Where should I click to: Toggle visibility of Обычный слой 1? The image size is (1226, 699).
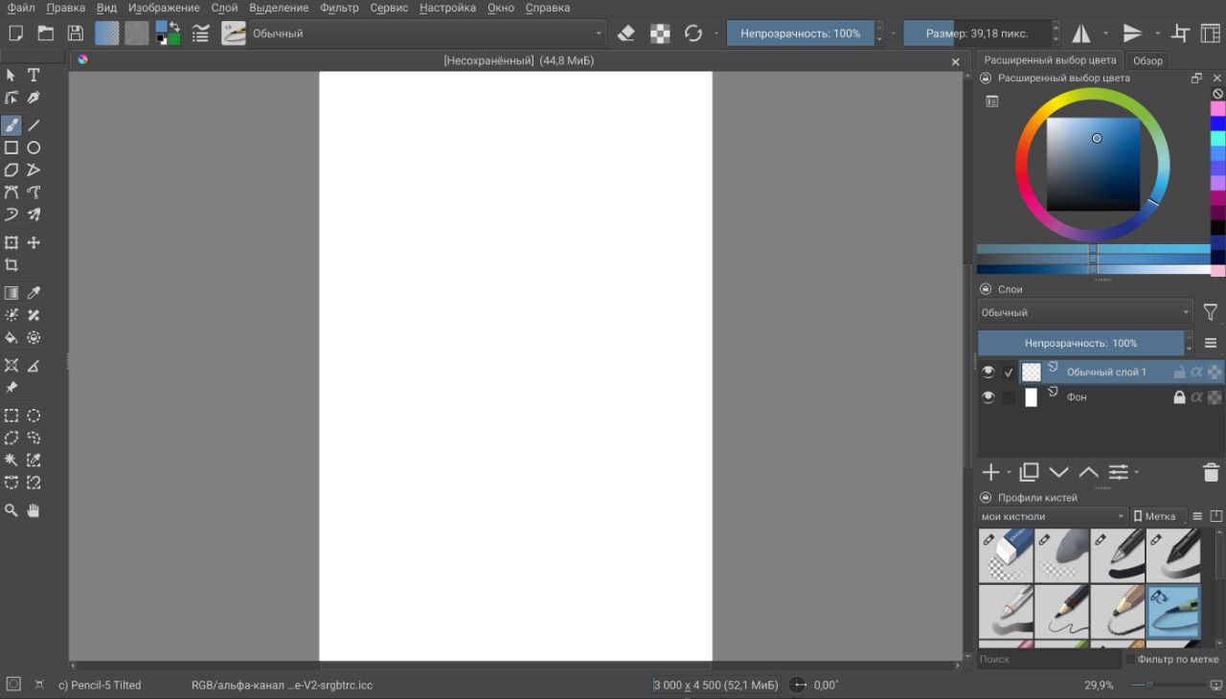tap(988, 372)
